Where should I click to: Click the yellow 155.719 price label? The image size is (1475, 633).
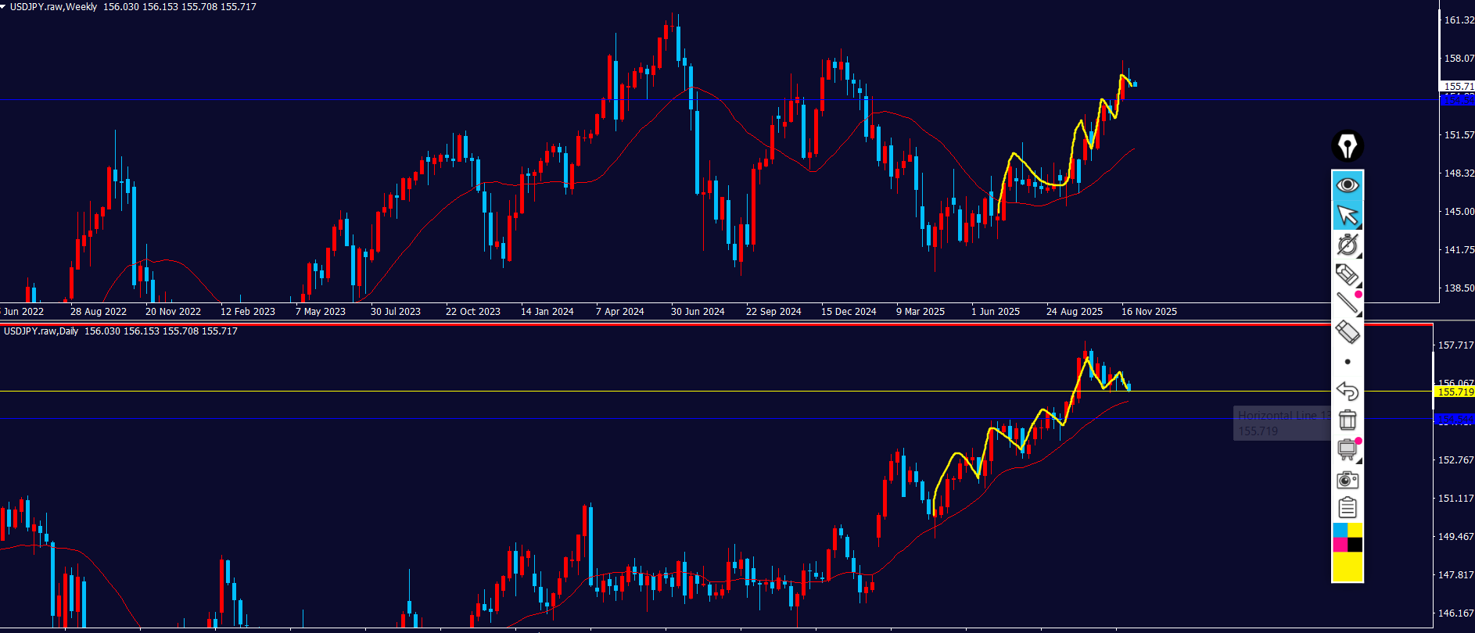[x=1455, y=392]
